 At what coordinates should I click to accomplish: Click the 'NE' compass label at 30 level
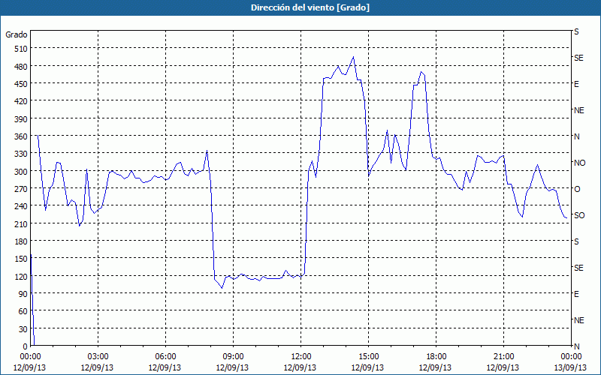(579, 320)
